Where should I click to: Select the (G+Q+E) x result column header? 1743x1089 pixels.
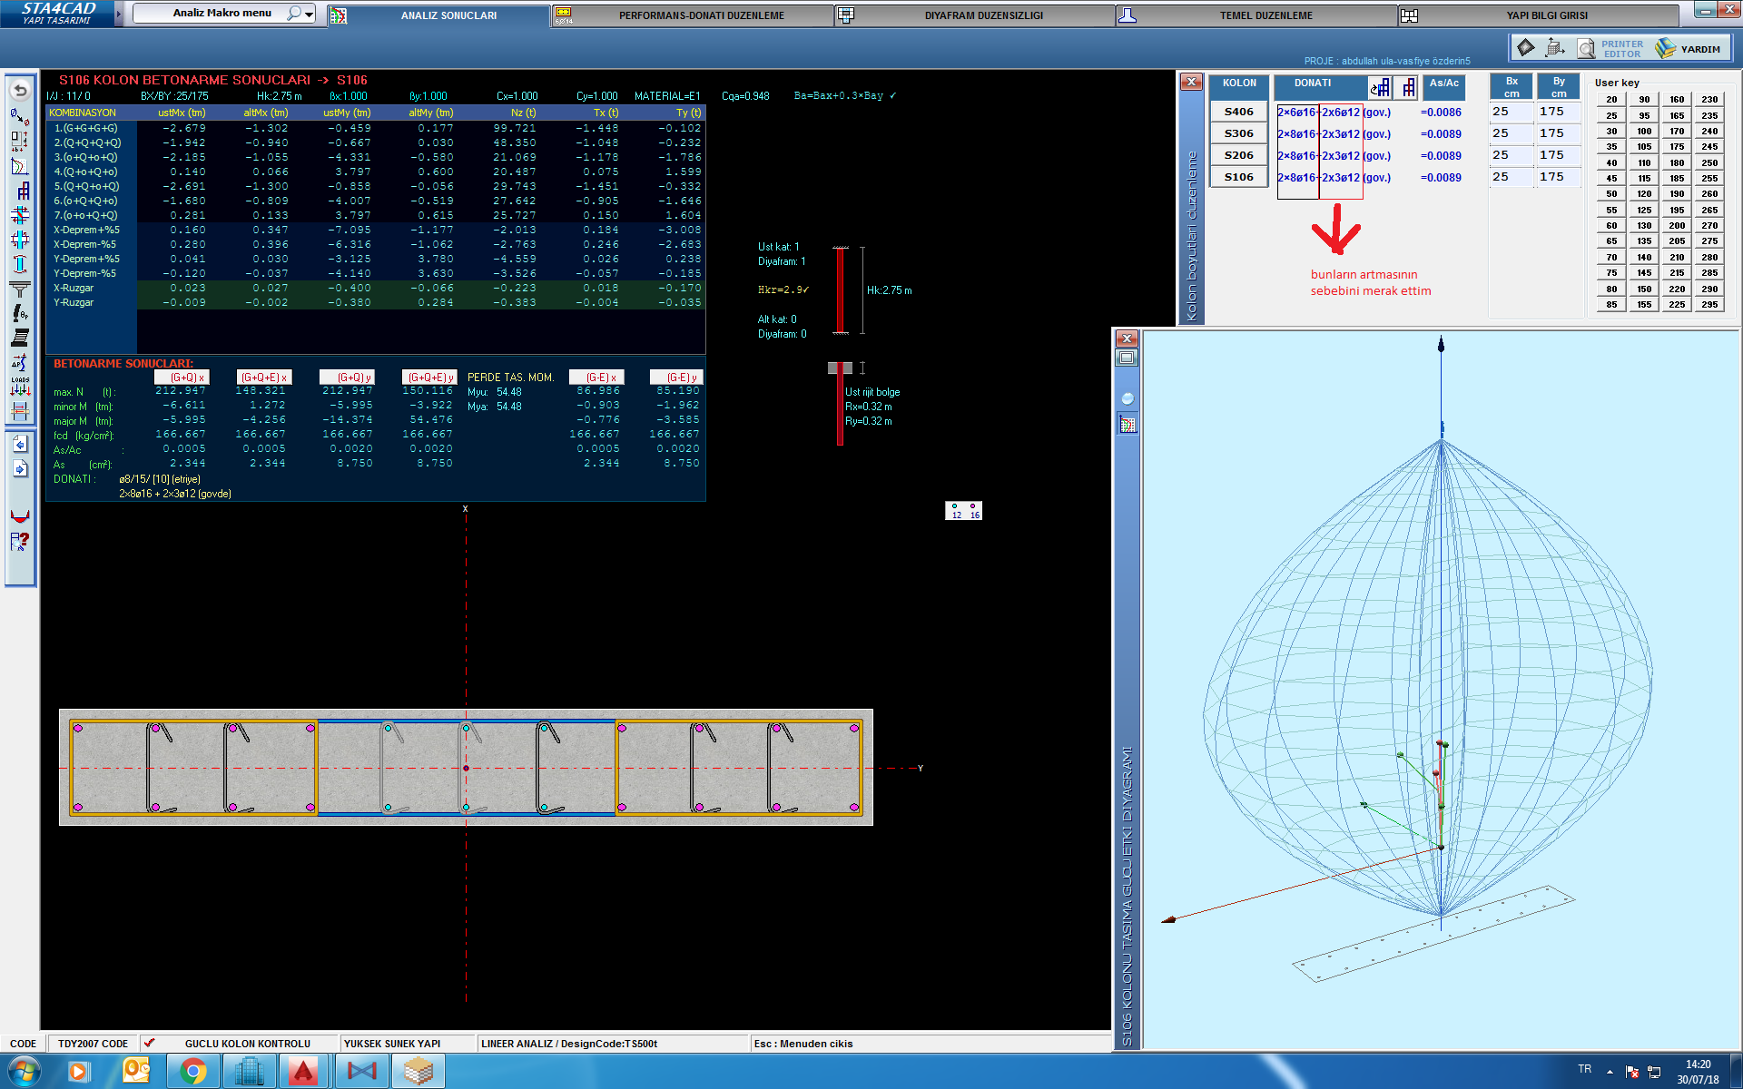coord(263,378)
